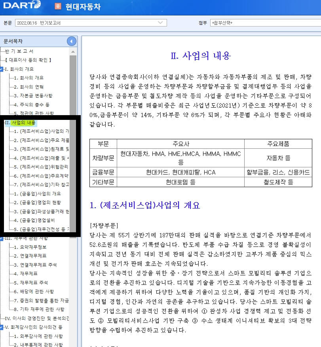This screenshot has width=321, height=347.
Task: Open 1. 요약재무정보 tree item
Action: pyautogui.click(x=30, y=247)
